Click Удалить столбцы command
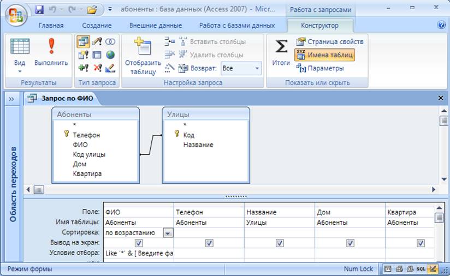 pos(211,55)
